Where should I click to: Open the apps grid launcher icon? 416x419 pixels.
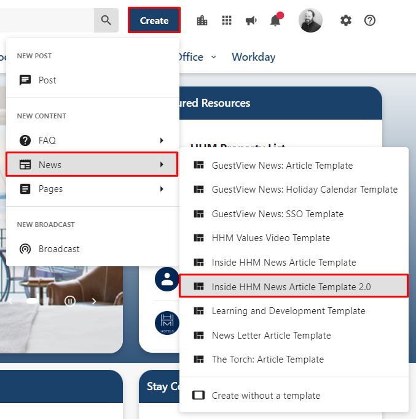point(227,20)
